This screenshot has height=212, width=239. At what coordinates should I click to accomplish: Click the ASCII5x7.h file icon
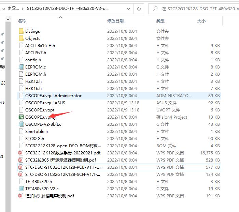coord(21,52)
